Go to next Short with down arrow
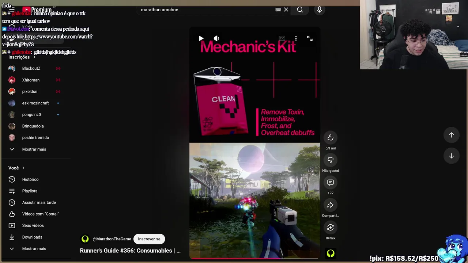The height and width of the screenshot is (263, 468). [452, 156]
